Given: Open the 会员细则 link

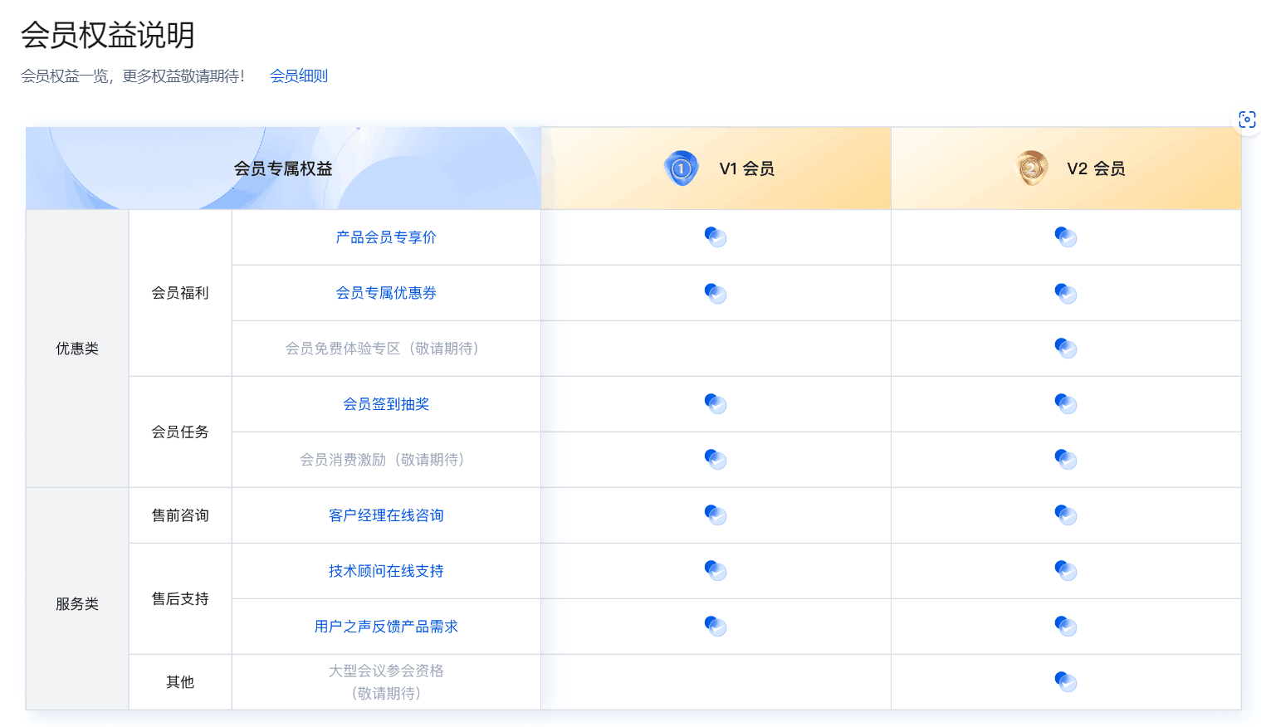Looking at the screenshot, I should [x=299, y=76].
